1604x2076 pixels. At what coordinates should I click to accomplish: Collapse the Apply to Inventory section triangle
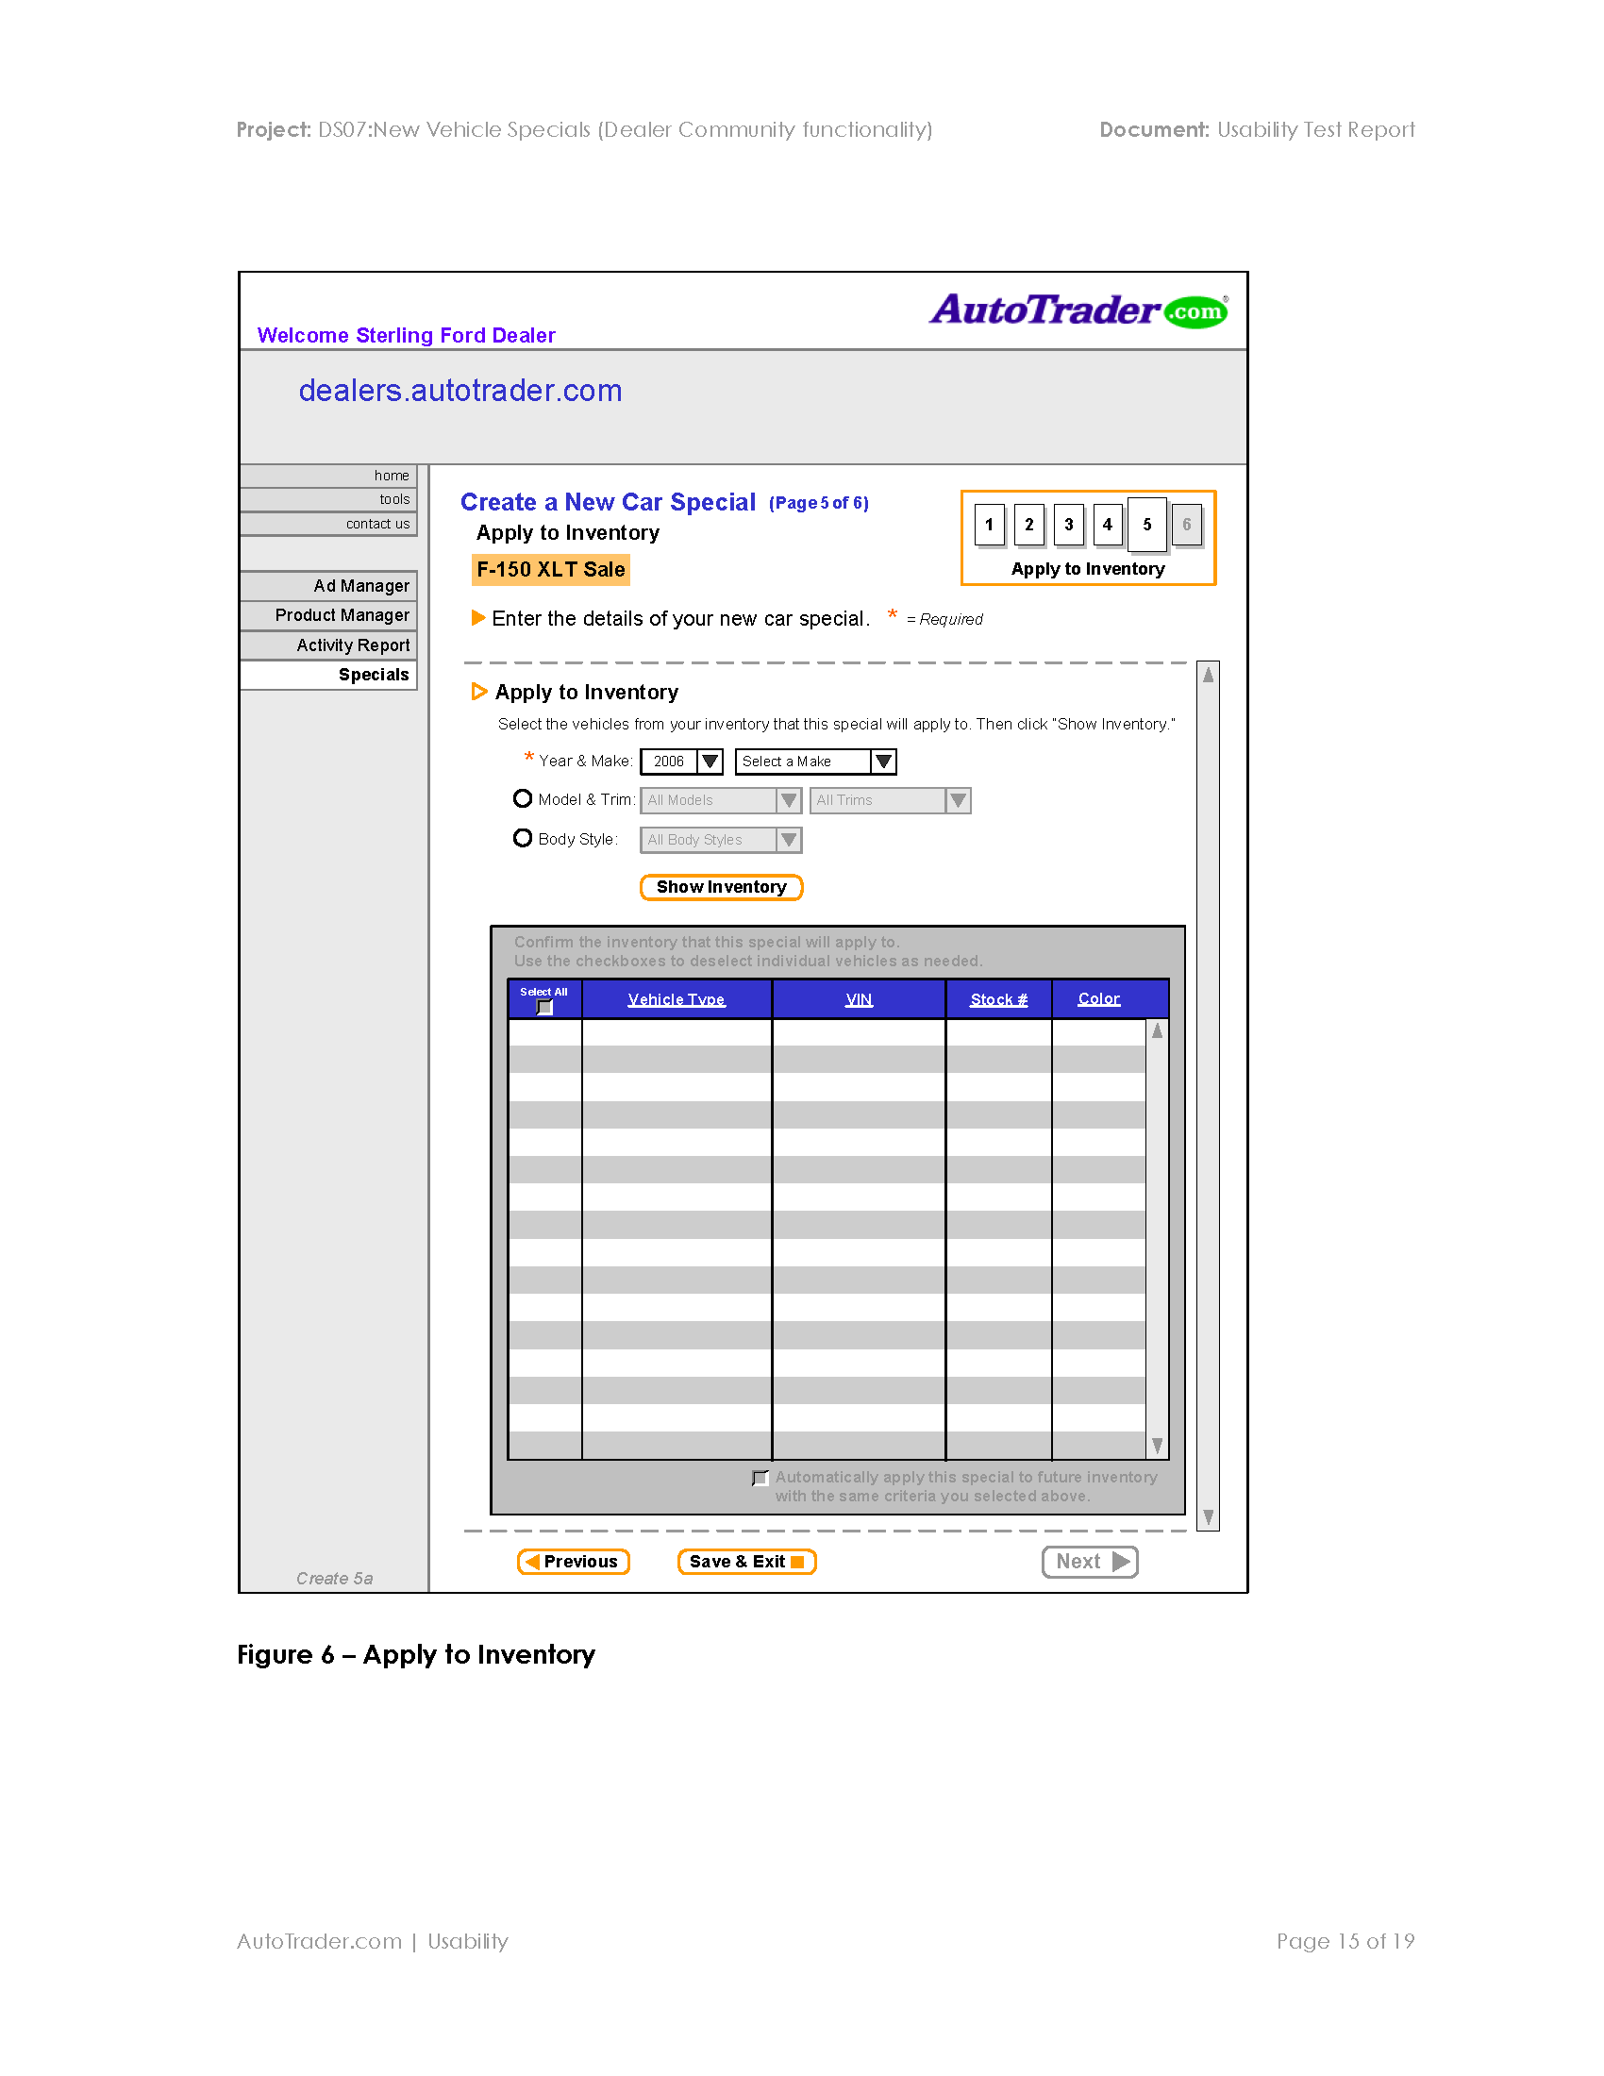[479, 692]
